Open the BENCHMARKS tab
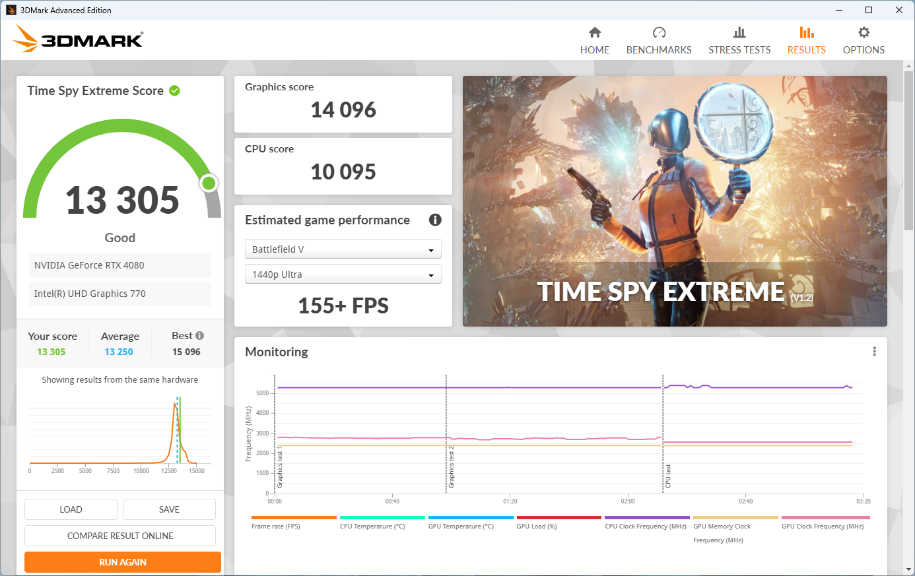 659,41
